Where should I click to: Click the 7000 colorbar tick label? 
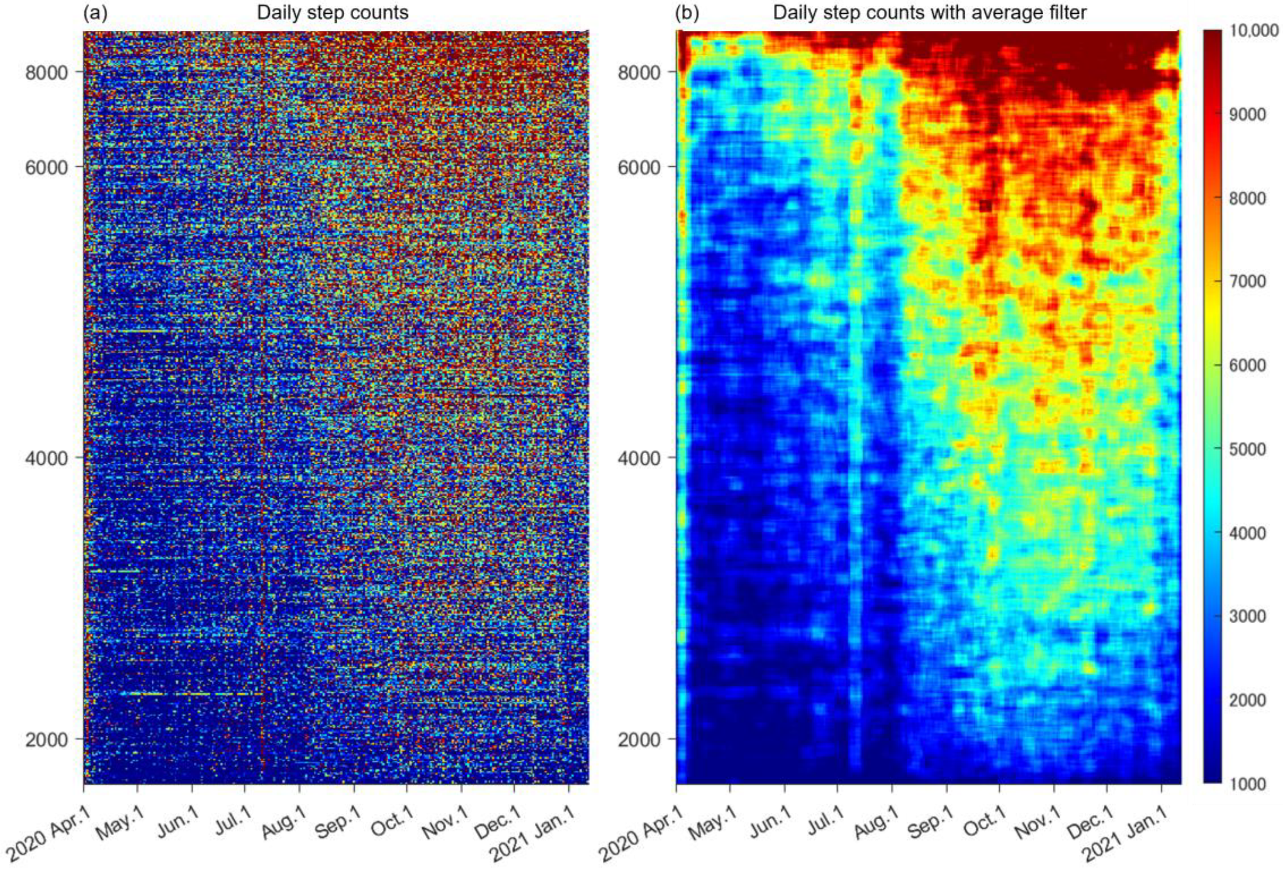tap(1247, 281)
